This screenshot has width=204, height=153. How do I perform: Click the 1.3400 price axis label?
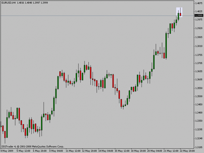pos(199,113)
